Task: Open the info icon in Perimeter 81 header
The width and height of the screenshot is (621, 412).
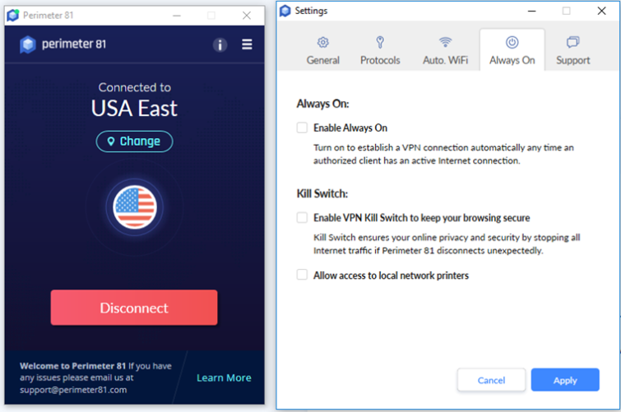Action: pos(220,44)
